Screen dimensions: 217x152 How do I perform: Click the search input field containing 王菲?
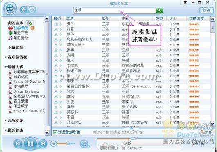pyautogui.click(x=115, y=10)
